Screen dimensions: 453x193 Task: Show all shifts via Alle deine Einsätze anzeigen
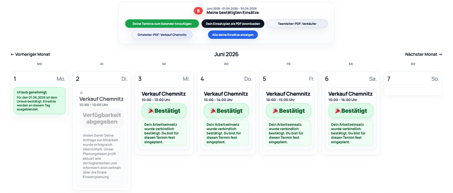pos(233,35)
